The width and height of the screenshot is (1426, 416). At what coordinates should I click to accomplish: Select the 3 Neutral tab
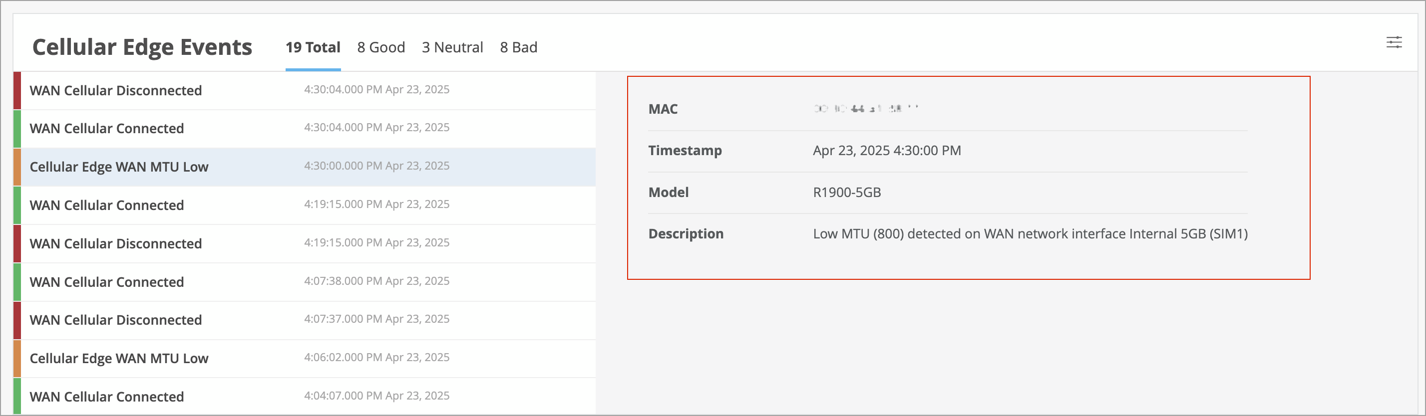(x=452, y=47)
